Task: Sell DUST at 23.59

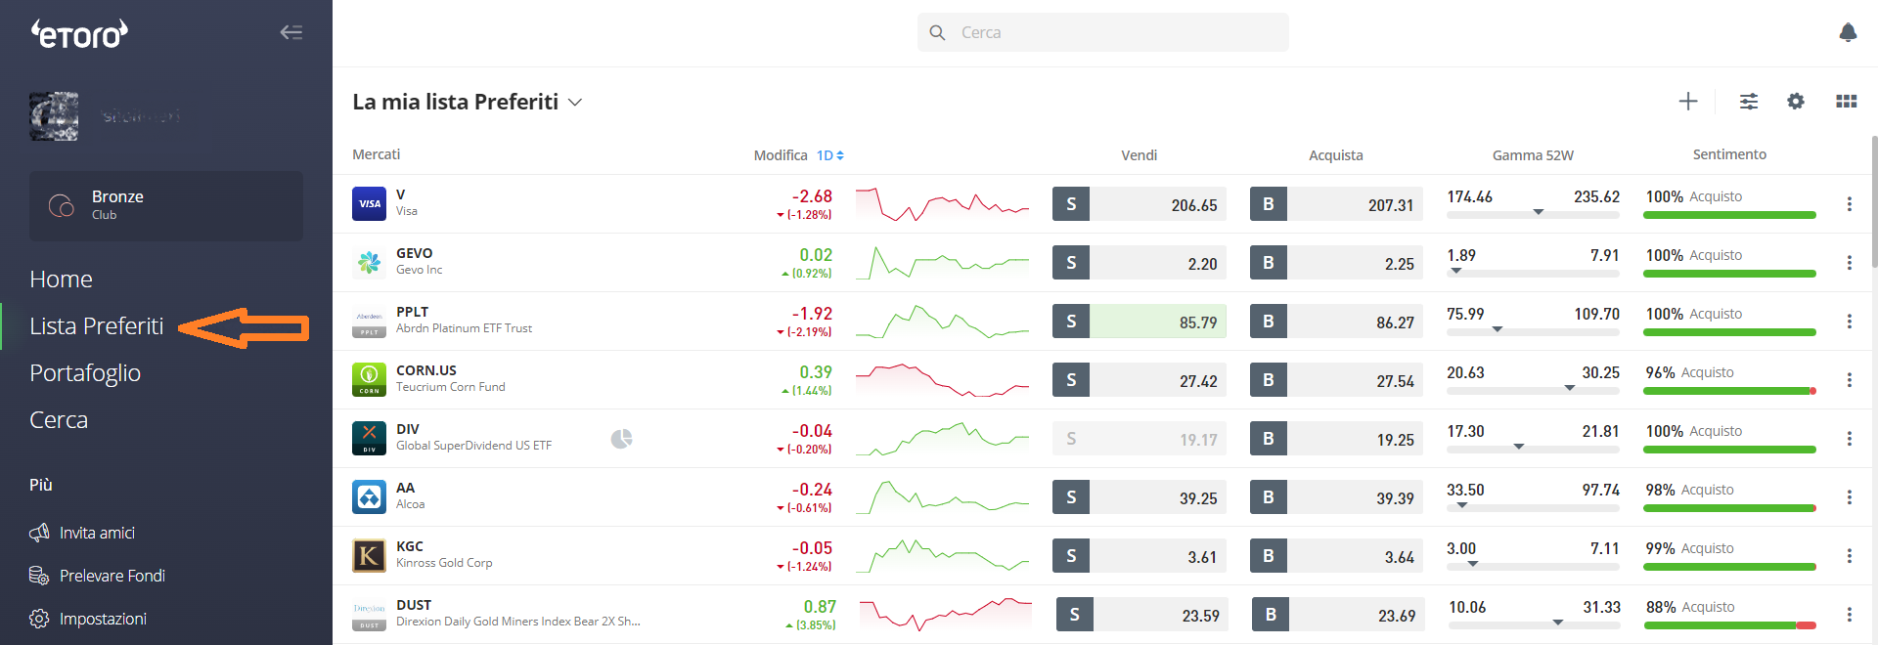Action: pyautogui.click(x=1142, y=615)
